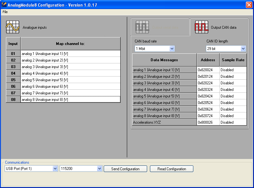This screenshot has height=188, width=254.
Task: Click input row header 05
Action: click(x=13, y=80)
